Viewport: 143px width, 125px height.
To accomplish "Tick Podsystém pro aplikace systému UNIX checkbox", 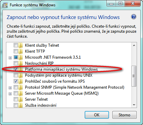I will click(16, 75).
